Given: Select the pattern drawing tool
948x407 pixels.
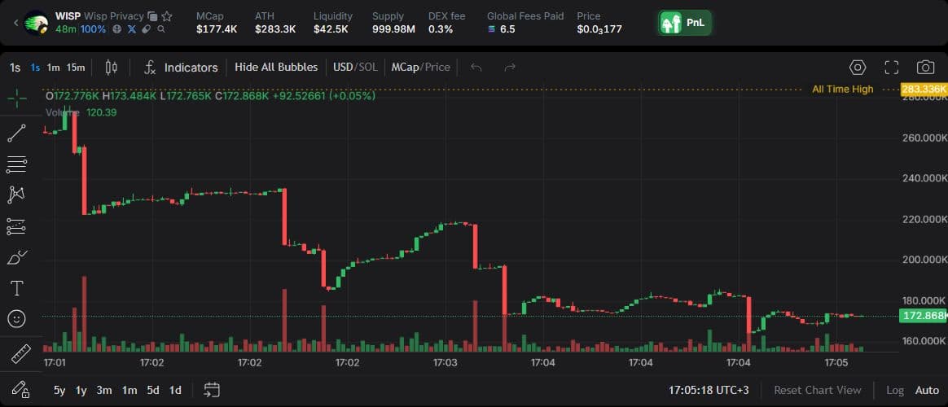Looking at the screenshot, I should pos(17,195).
